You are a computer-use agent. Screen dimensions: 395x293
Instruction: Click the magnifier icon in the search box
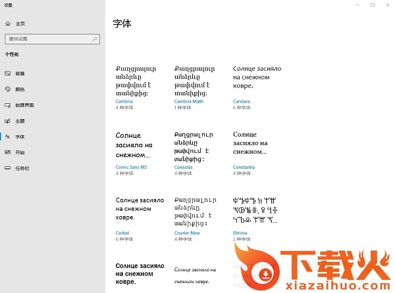point(95,39)
